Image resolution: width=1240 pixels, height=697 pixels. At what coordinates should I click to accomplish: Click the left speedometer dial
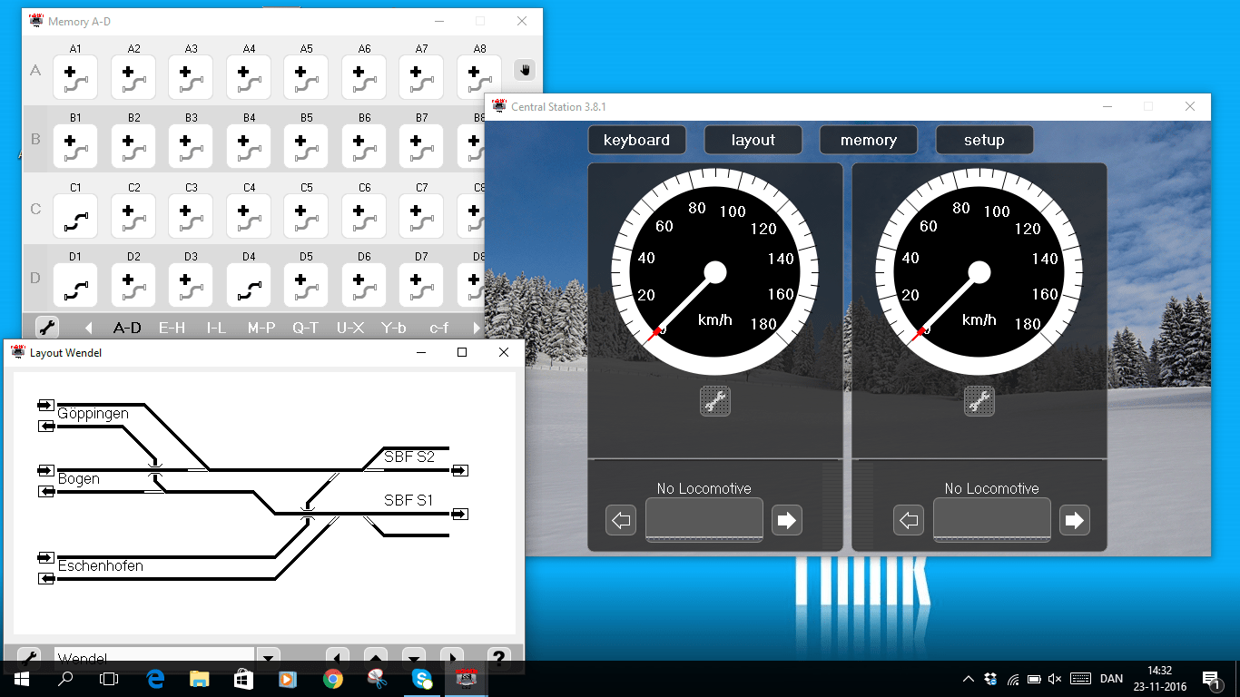pyautogui.click(x=715, y=270)
